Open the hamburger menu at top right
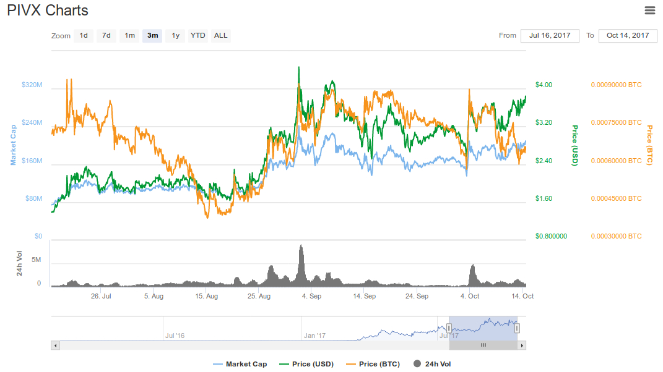The height and width of the screenshot is (372, 663). pos(649,10)
